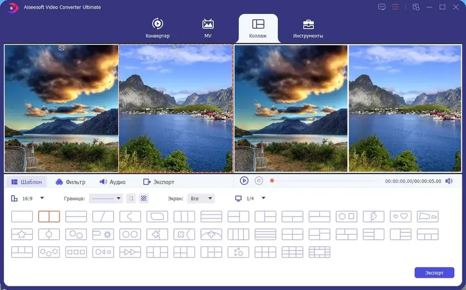Select the single-screen blank template
This screenshot has height=290, width=466.
pos(22,217)
